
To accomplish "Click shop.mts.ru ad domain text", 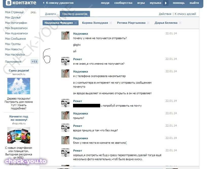I will pyautogui.click(x=19, y=124).
